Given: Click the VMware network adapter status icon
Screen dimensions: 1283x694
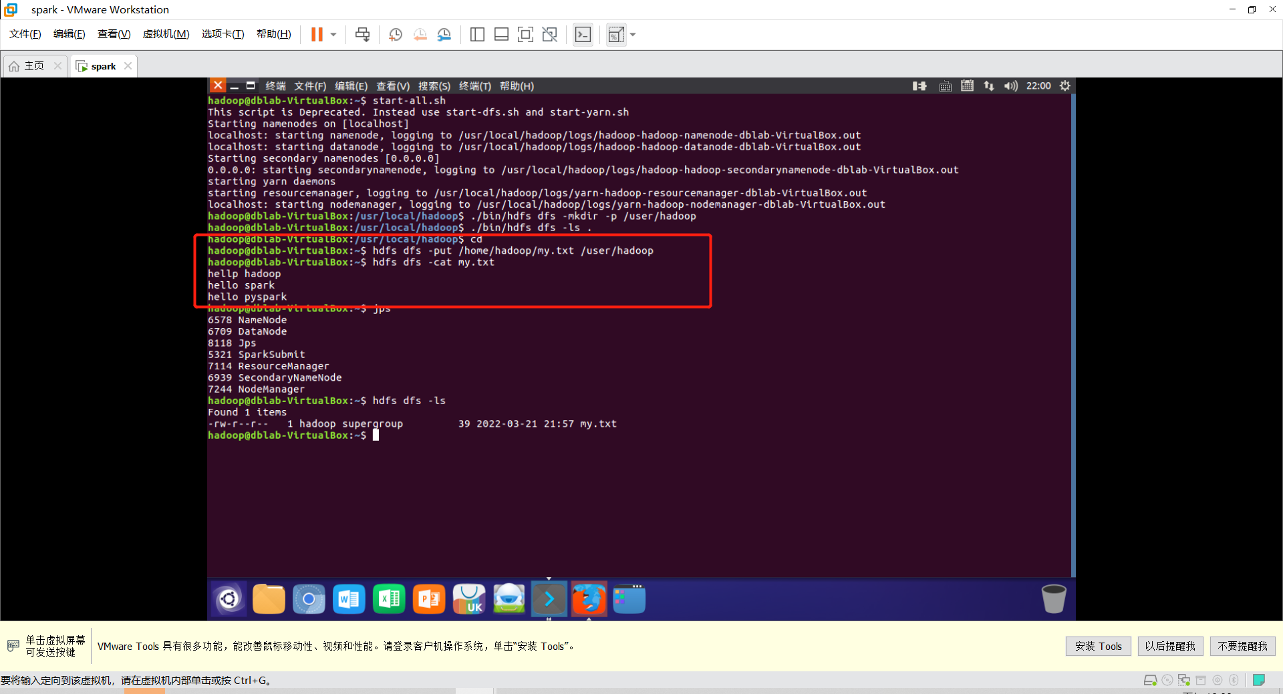Looking at the screenshot, I should tap(1184, 680).
